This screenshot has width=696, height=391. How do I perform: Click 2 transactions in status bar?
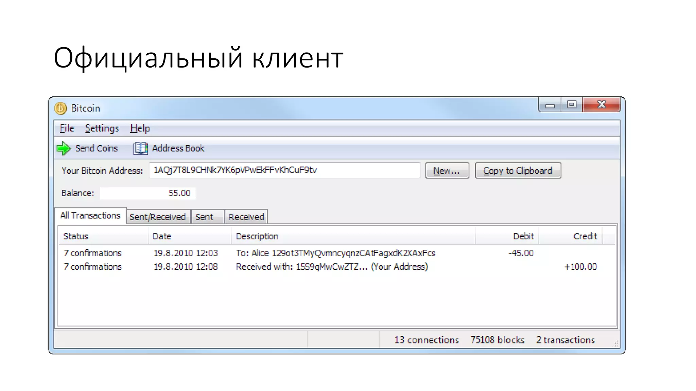click(x=565, y=340)
